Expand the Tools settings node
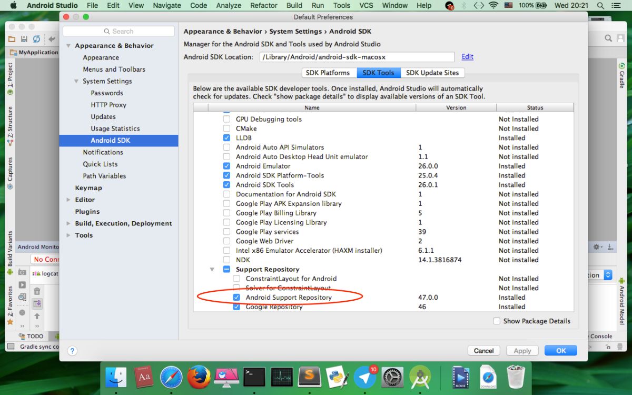632x395 pixels. (x=68, y=235)
